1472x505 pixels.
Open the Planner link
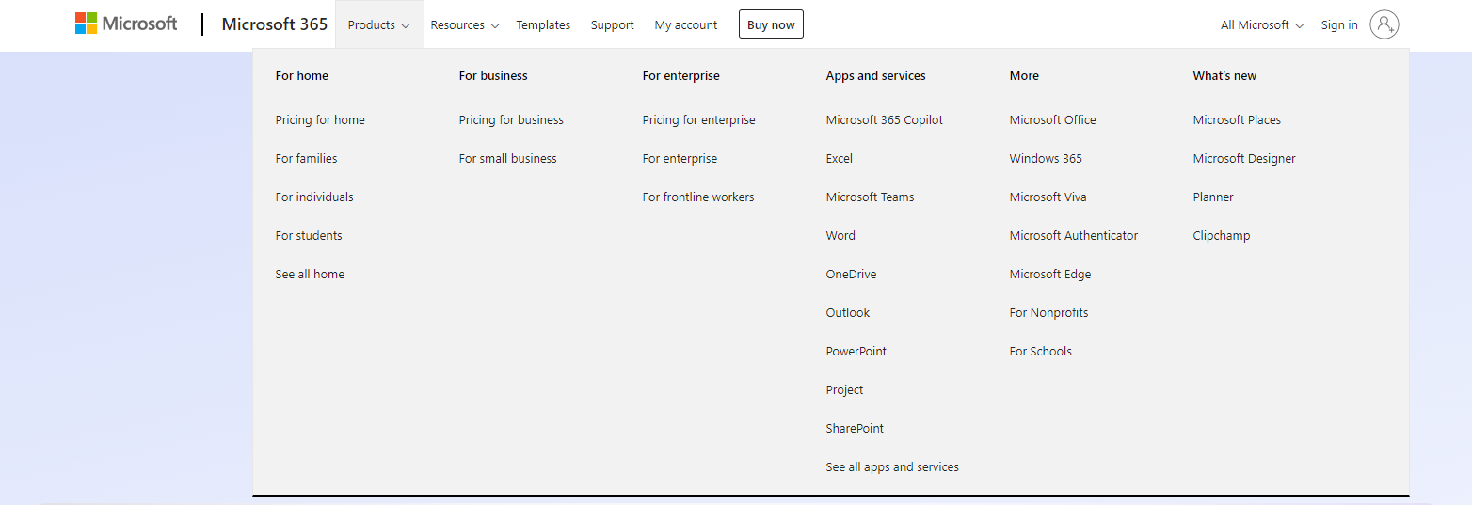(1213, 197)
